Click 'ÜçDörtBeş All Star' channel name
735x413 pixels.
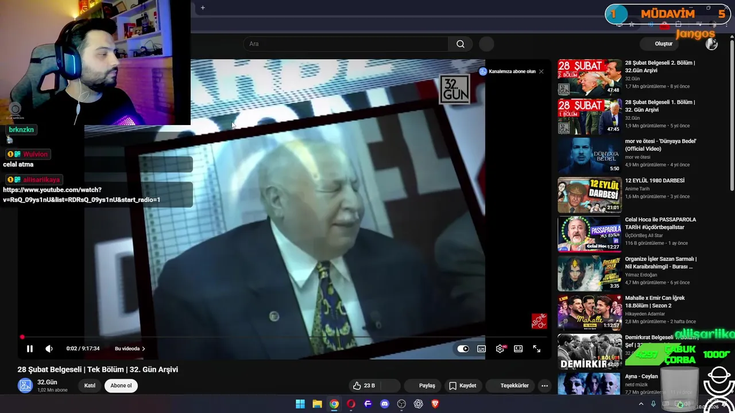644,236
